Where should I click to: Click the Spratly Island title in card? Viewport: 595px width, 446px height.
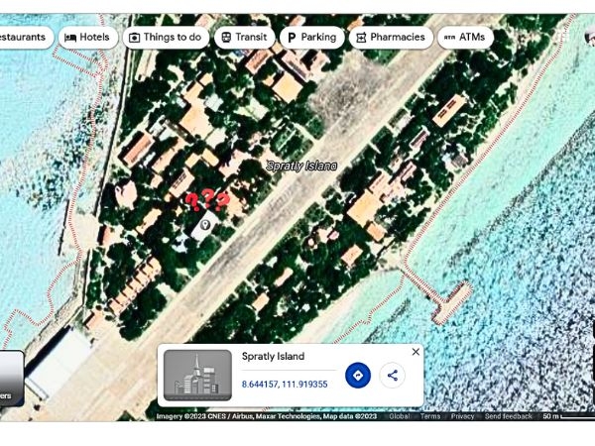click(274, 356)
